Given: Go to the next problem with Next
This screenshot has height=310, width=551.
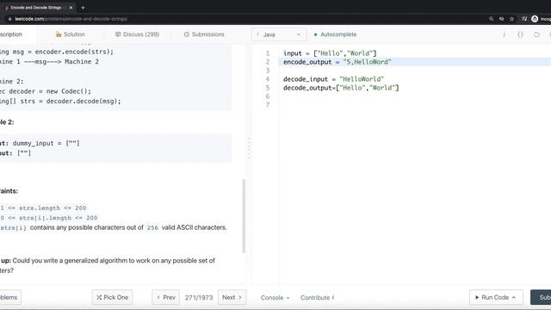Looking at the screenshot, I should point(232,297).
